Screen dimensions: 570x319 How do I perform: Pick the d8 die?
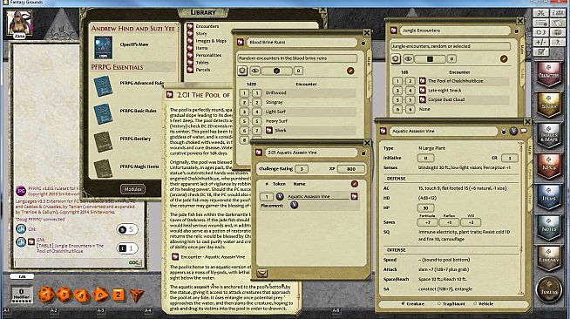(x=100, y=295)
